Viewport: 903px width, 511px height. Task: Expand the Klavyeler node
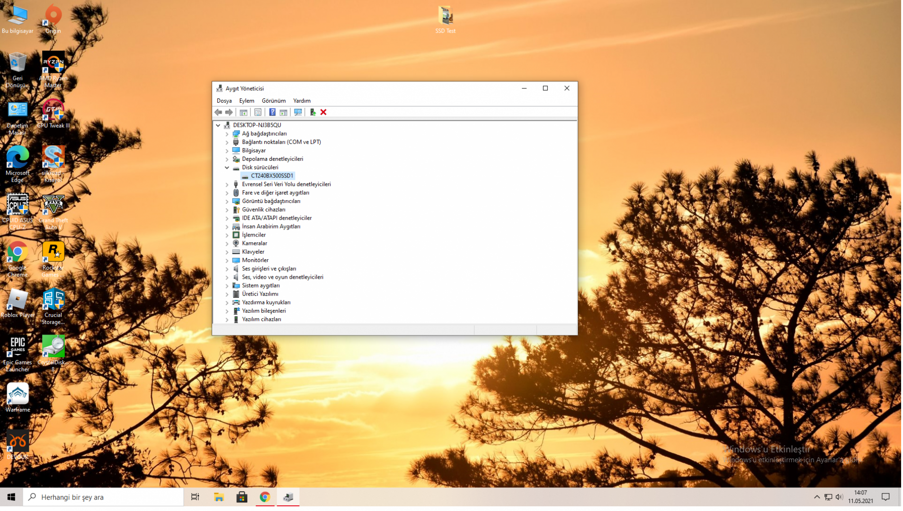click(227, 252)
